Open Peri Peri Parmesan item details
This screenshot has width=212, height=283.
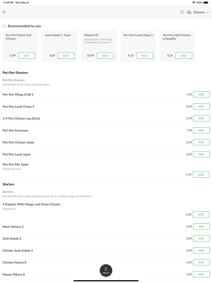click(x=16, y=131)
